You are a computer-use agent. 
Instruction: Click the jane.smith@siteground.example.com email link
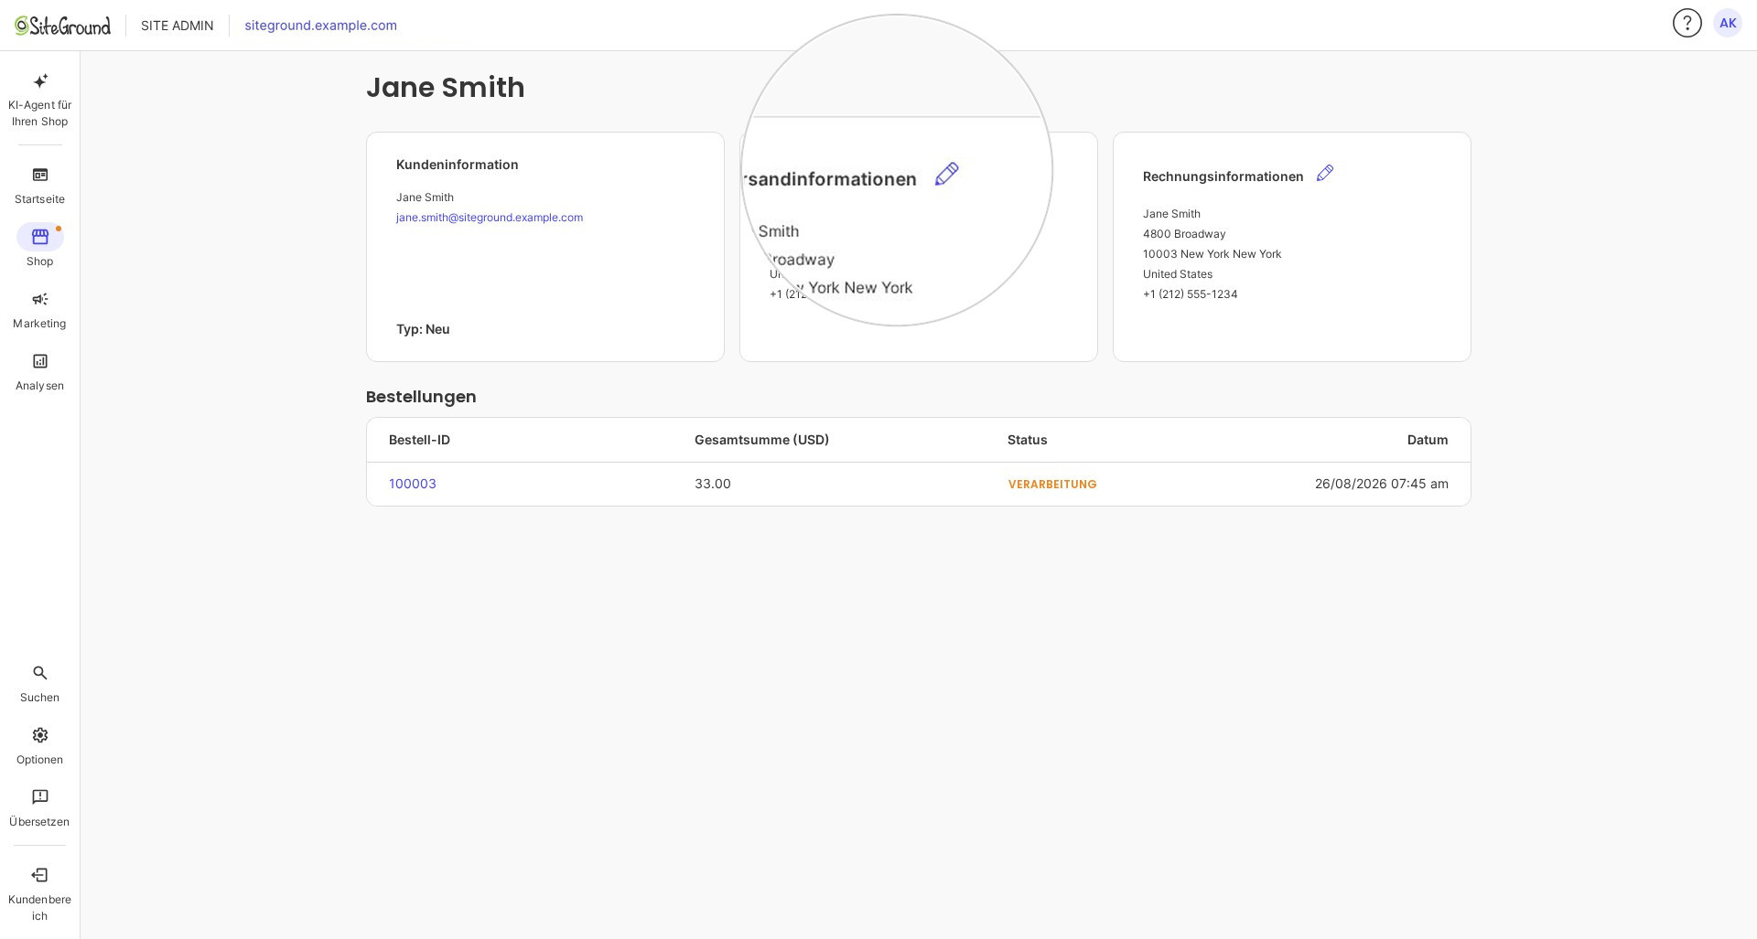click(x=490, y=218)
